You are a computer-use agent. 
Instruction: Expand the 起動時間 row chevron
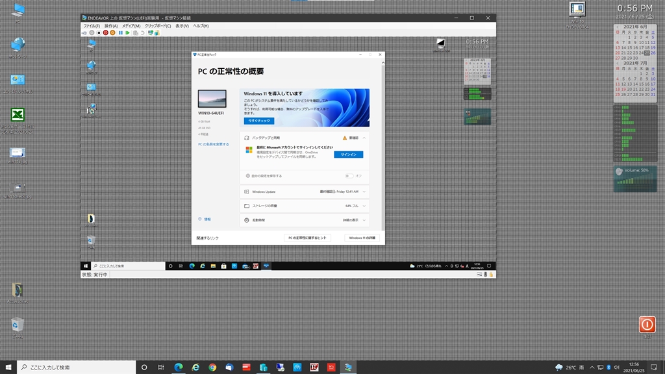(364, 220)
